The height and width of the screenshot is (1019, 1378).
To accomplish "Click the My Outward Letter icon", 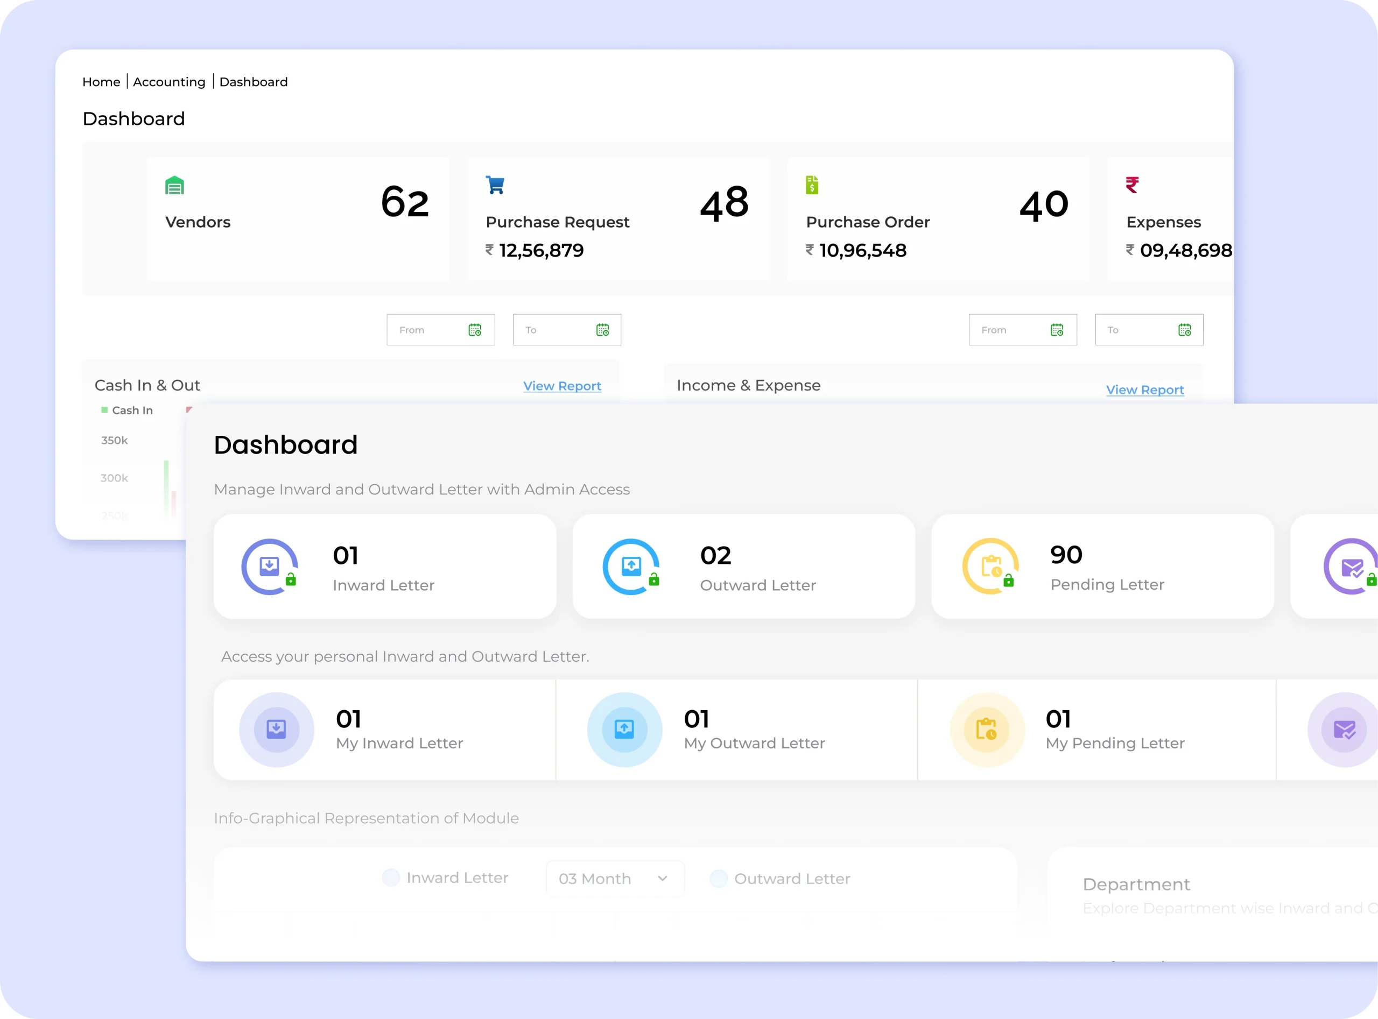I will pyautogui.click(x=624, y=730).
